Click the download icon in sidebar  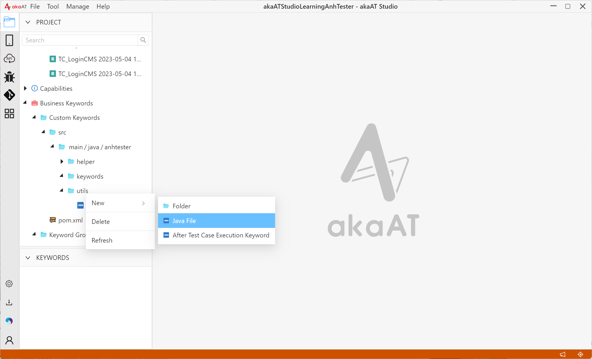tap(9, 302)
